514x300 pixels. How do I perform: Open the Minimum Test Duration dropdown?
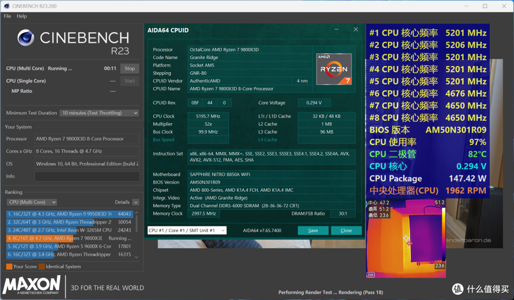99,113
